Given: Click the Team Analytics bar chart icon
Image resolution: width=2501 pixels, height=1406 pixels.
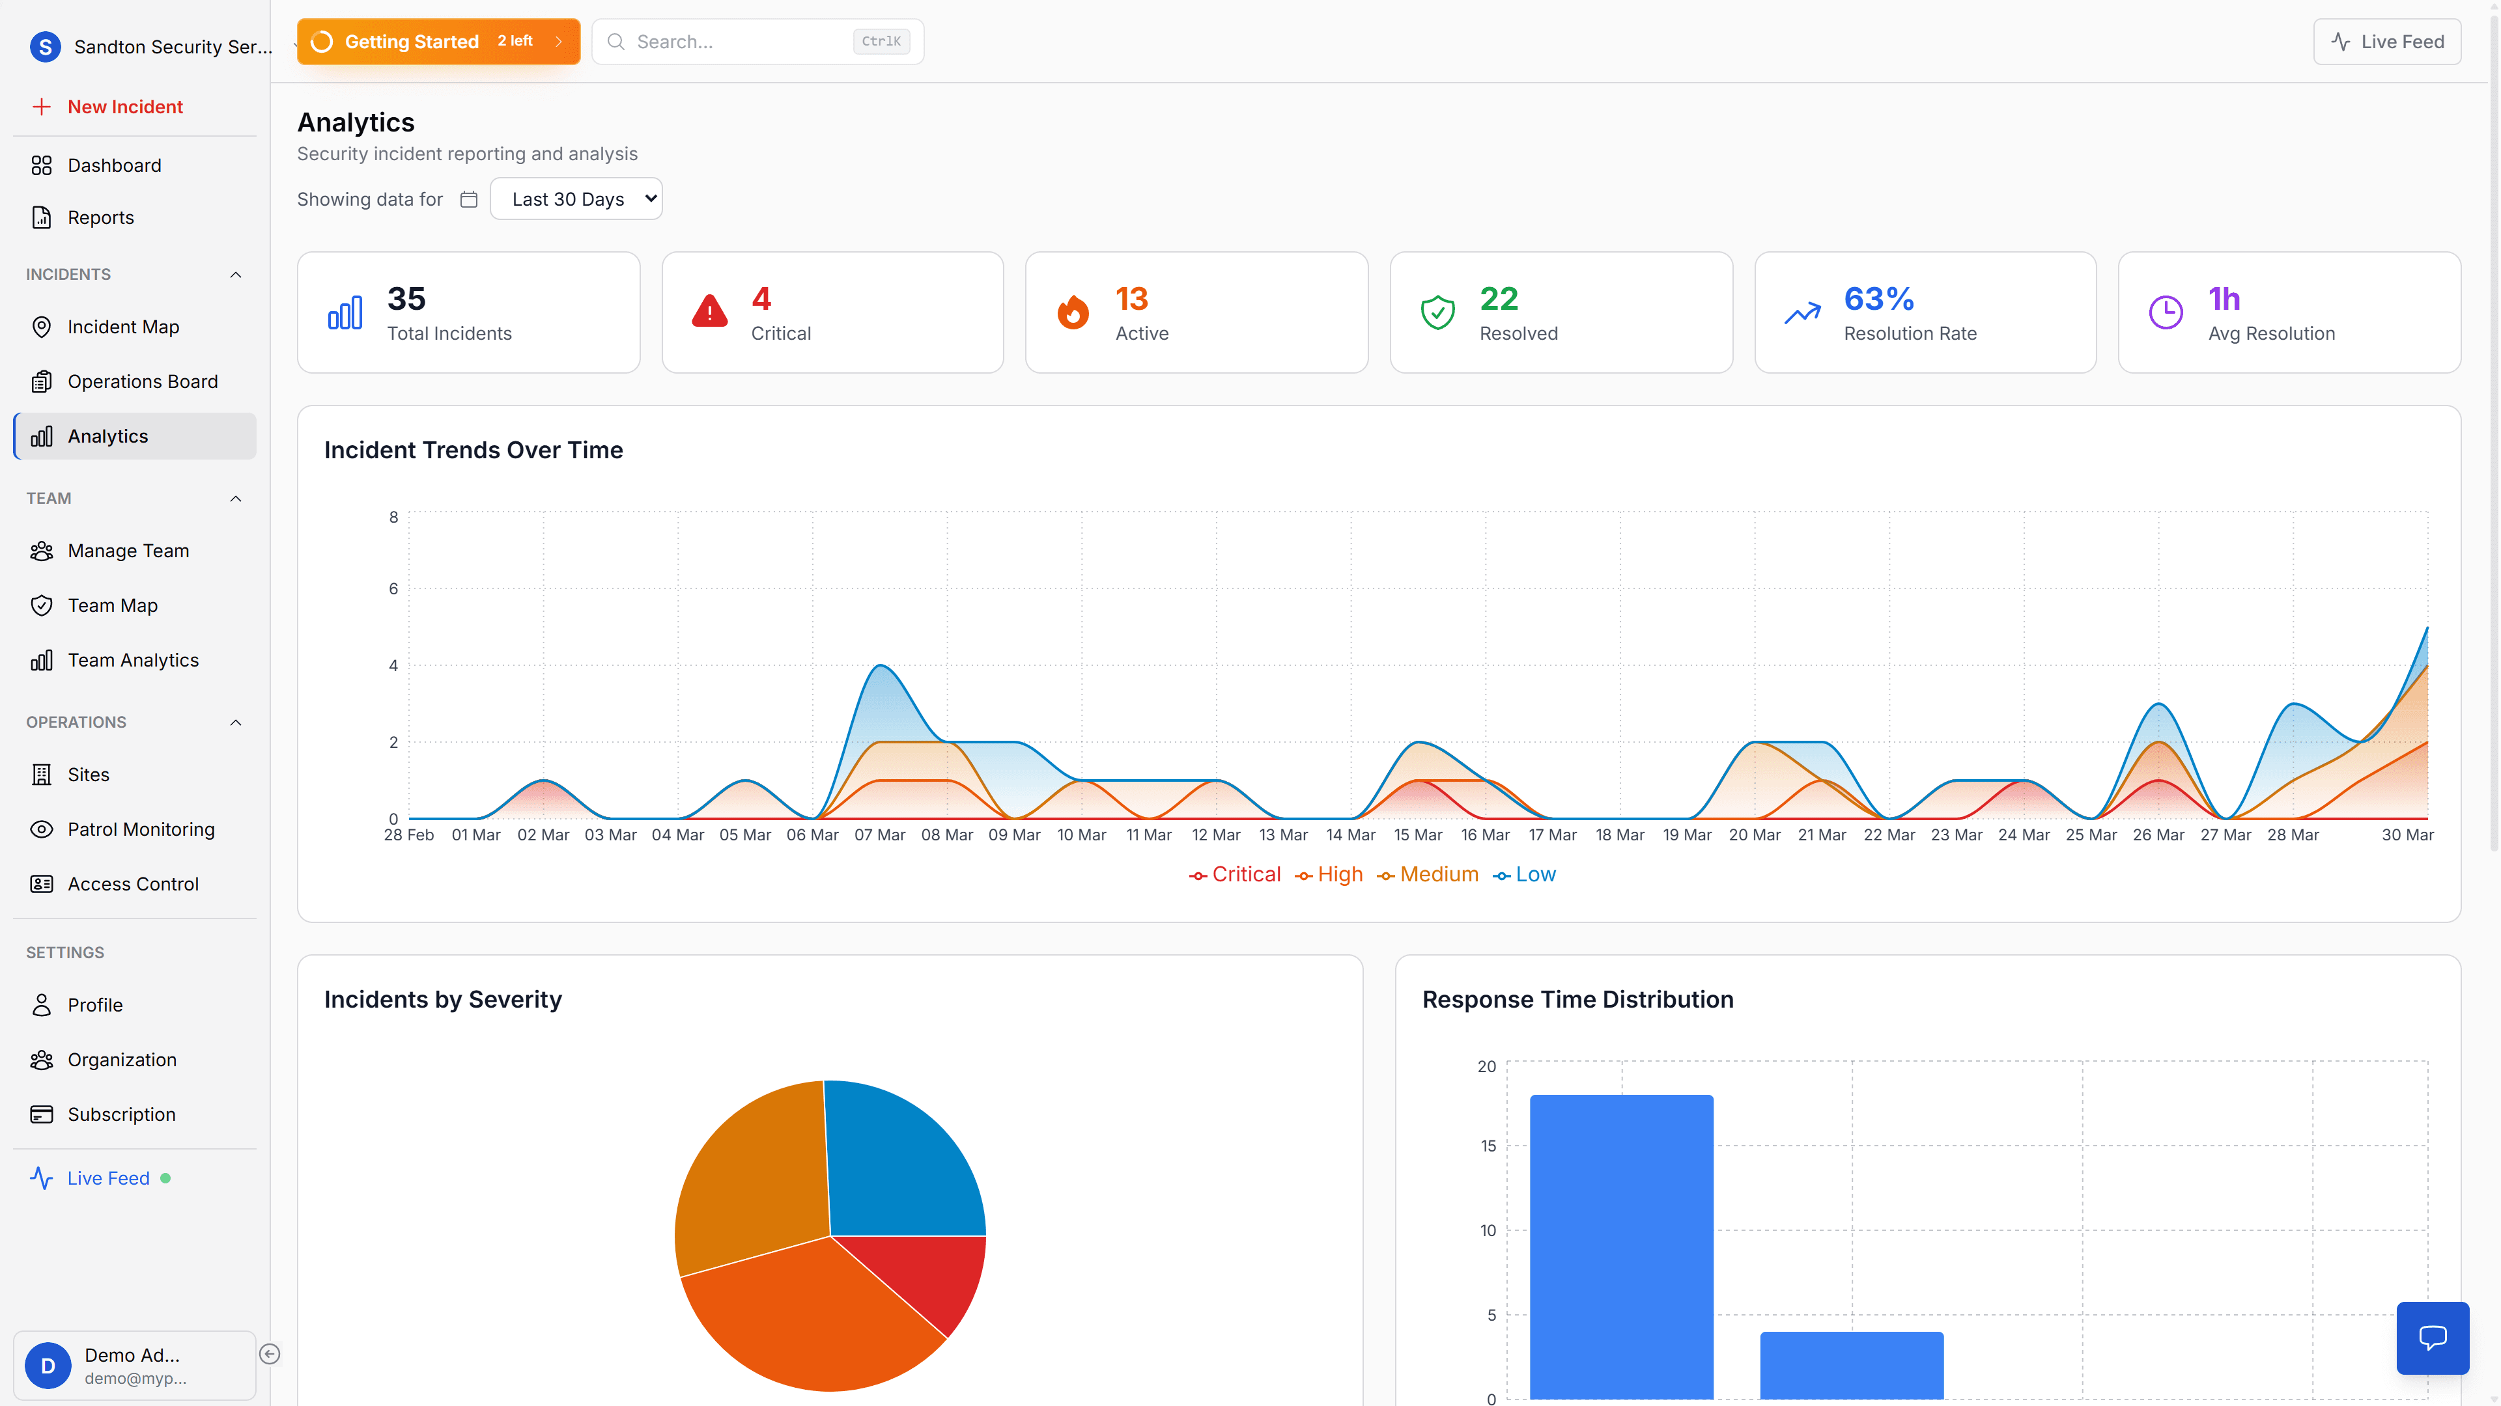Looking at the screenshot, I should (42, 660).
